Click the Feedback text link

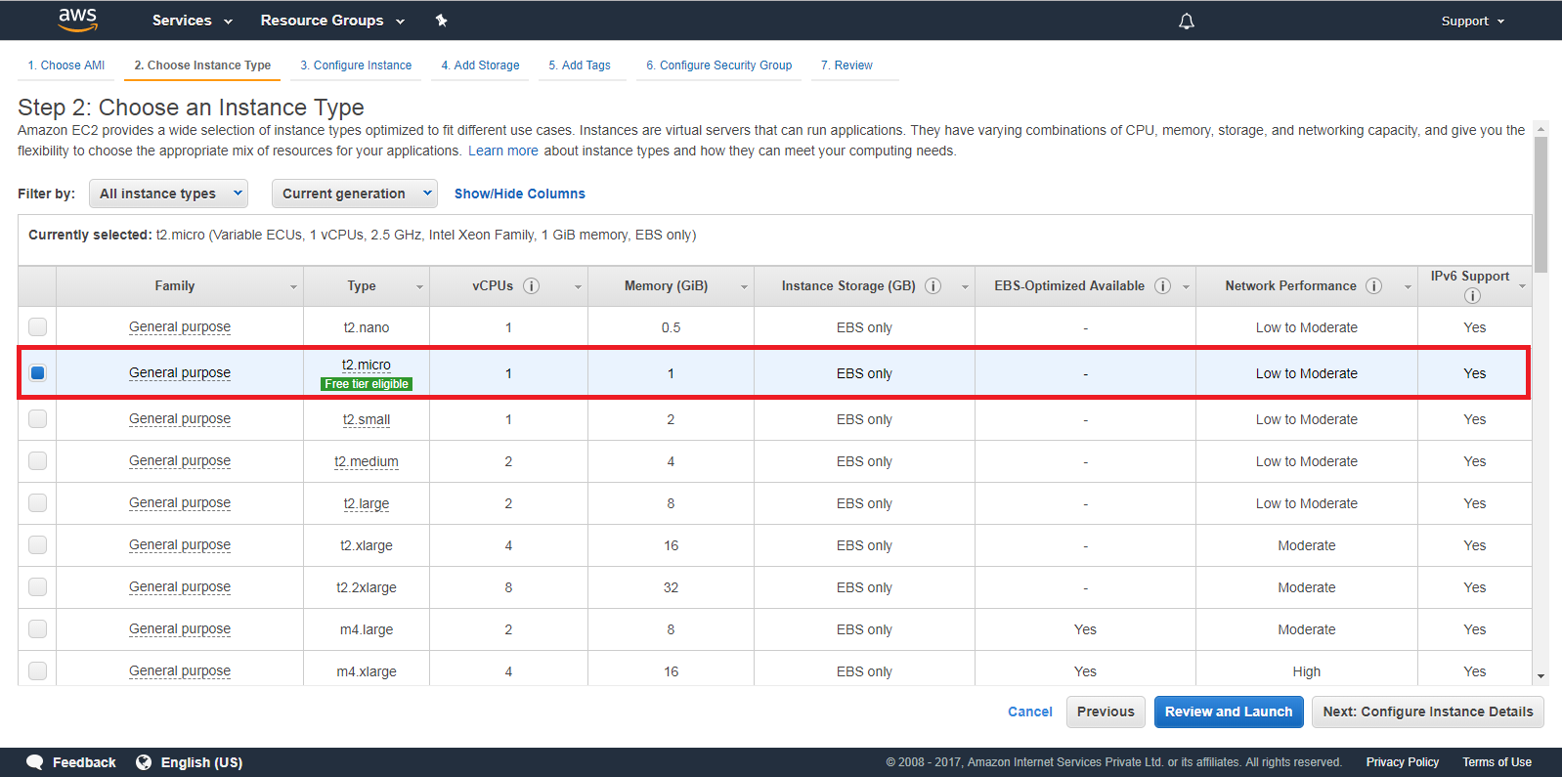(84, 762)
